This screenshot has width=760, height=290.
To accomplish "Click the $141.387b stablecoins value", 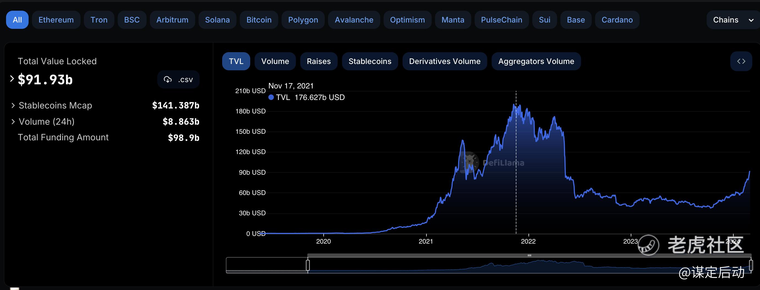I will (x=175, y=105).
